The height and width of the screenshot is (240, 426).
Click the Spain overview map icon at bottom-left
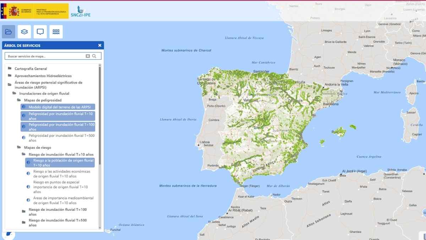[x=9, y=235]
